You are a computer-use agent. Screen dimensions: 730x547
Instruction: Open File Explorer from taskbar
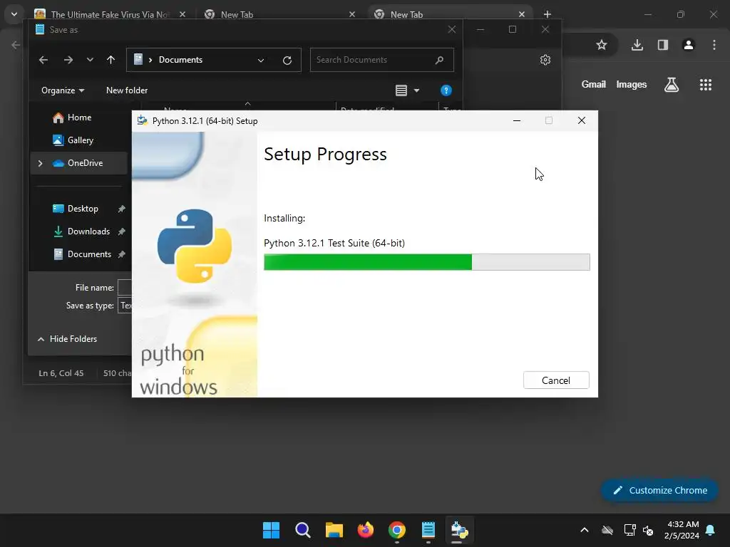point(334,530)
